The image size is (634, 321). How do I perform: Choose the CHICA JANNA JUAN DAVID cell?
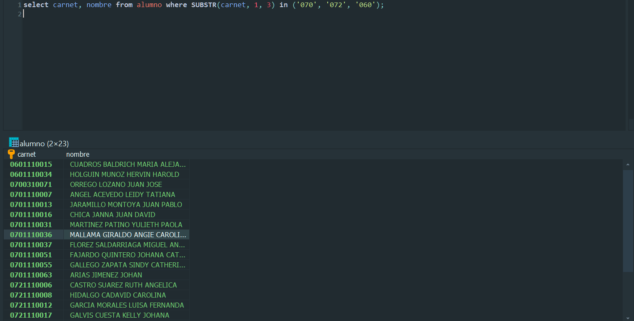coord(112,215)
